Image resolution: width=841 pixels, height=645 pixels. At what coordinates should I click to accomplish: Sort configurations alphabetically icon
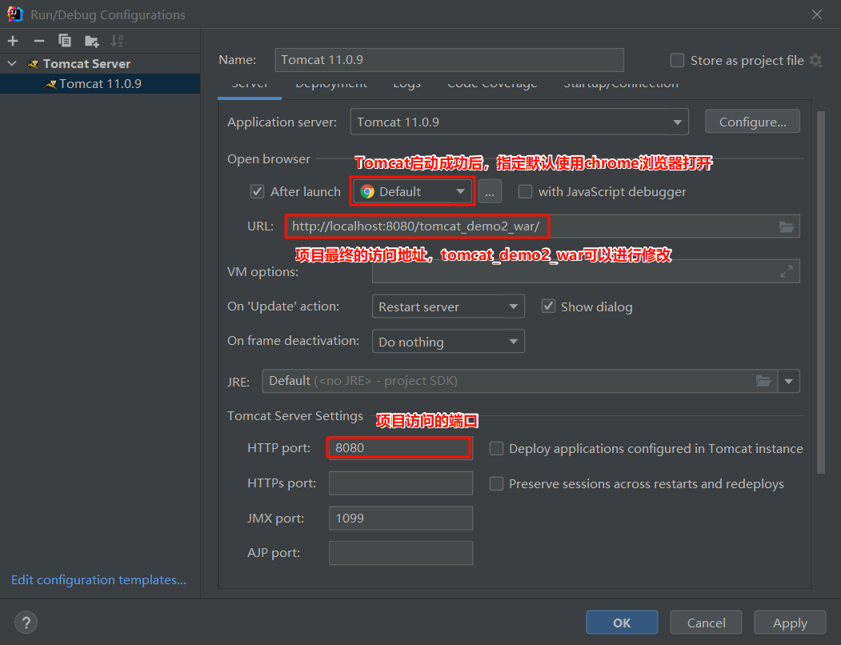pos(116,41)
